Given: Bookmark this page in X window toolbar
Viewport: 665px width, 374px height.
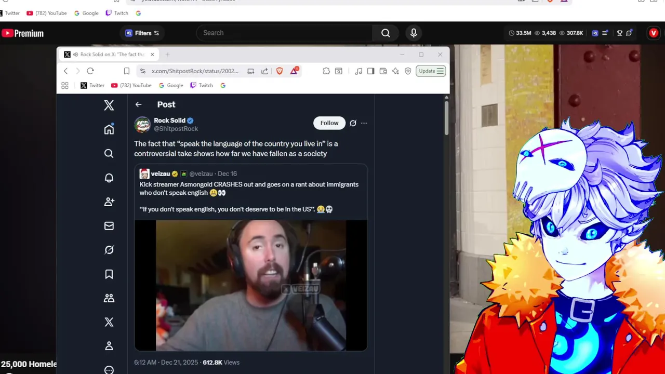Looking at the screenshot, I should (126, 71).
